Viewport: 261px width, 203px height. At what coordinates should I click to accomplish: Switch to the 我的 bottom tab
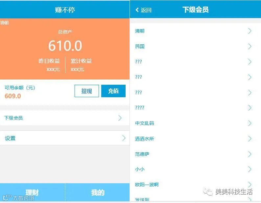coord(98,192)
